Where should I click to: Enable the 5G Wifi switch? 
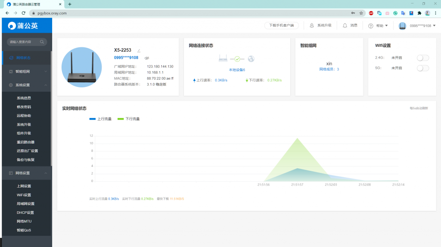tap(423, 68)
